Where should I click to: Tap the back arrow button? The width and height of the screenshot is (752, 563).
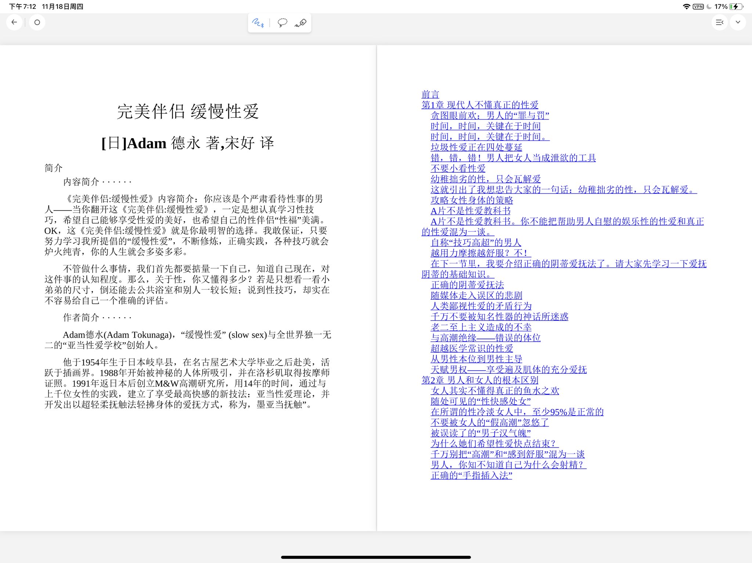coord(14,22)
